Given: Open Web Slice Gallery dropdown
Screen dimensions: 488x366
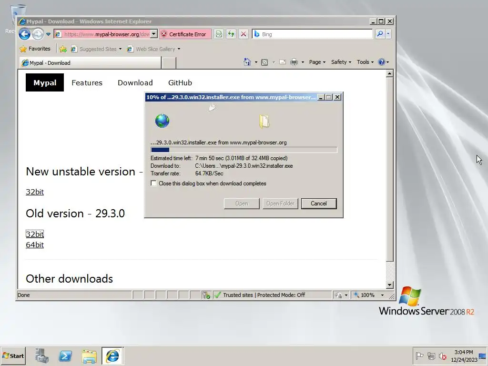Looking at the screenshot, I should (x=153, y=49).
